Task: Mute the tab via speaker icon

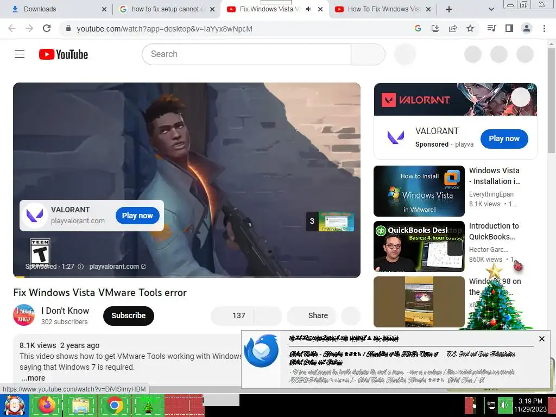Action: [x=309, y=9]
